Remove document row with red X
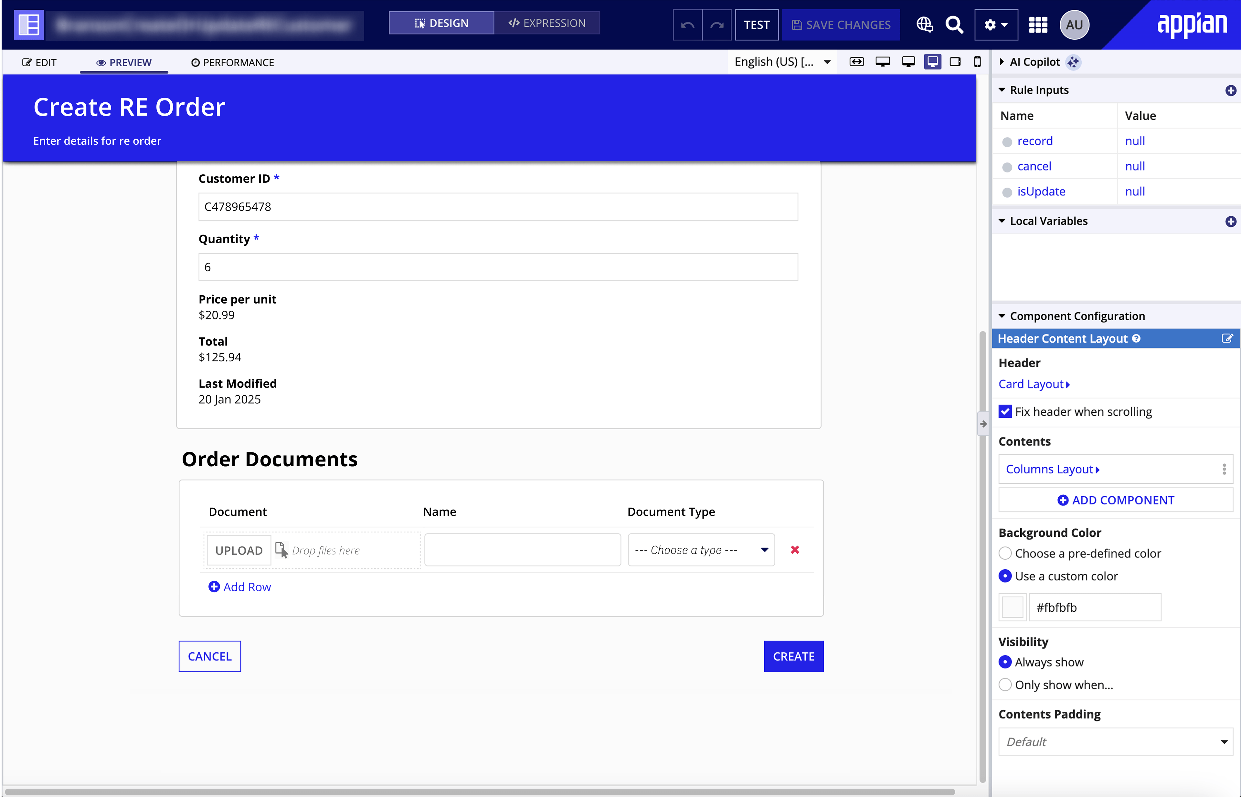Image resolution: width=1241 pixels, height=797 pixels. (x=795, y=550)
